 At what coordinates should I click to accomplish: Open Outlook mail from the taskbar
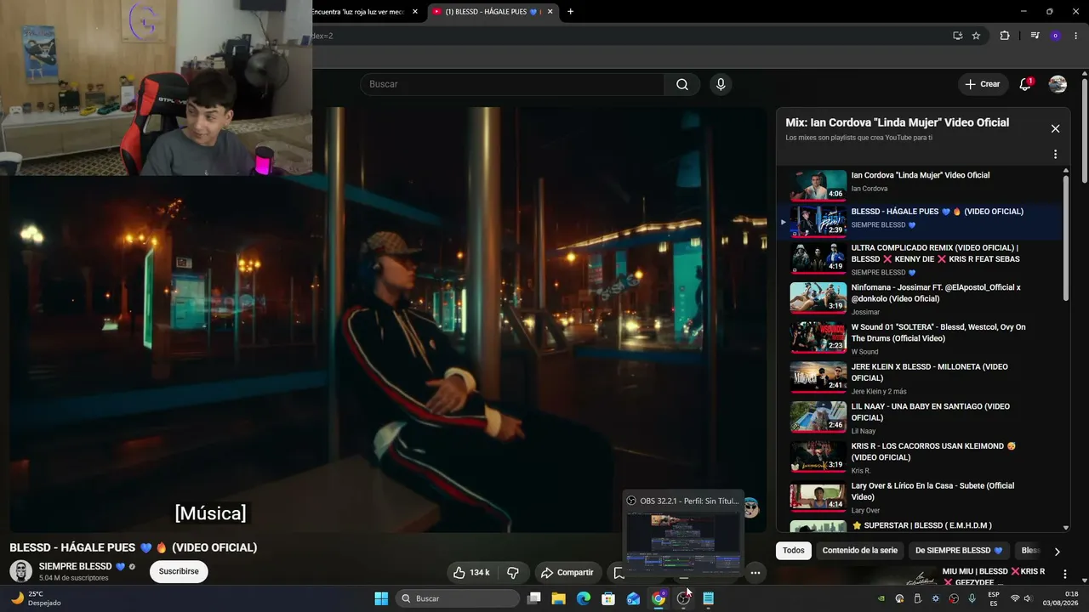(633, 598)
